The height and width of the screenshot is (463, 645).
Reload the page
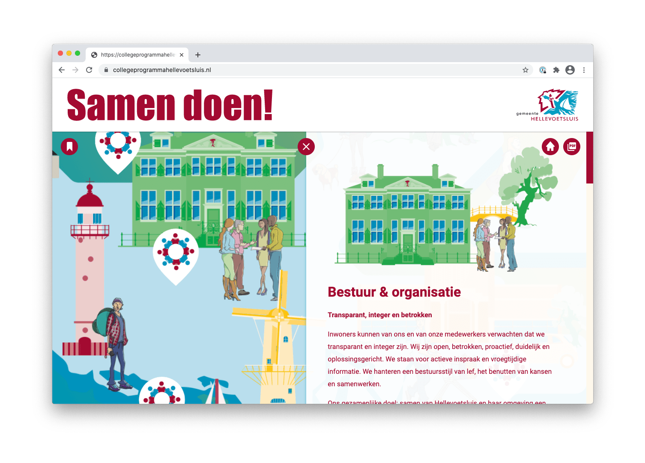tap(89, 70)
